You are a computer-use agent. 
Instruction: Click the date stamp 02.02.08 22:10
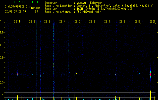point(15,11)
